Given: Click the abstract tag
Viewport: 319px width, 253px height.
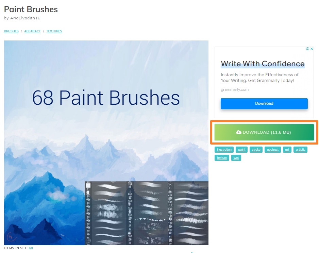Looking at the screenshot, I should 273,150.
